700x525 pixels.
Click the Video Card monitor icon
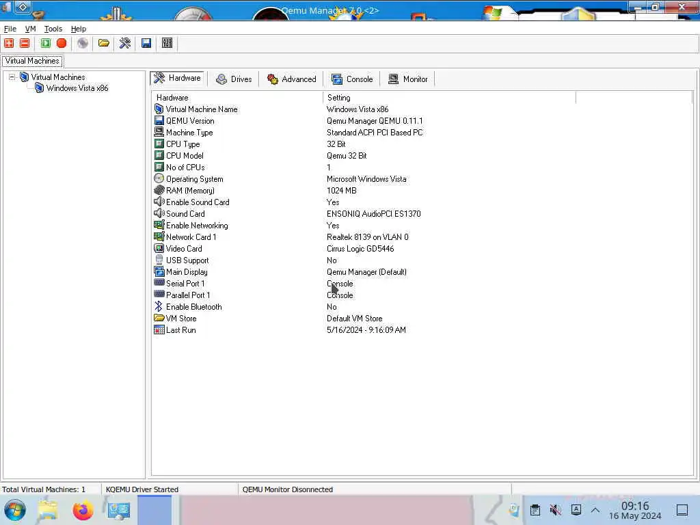point(159,248)
